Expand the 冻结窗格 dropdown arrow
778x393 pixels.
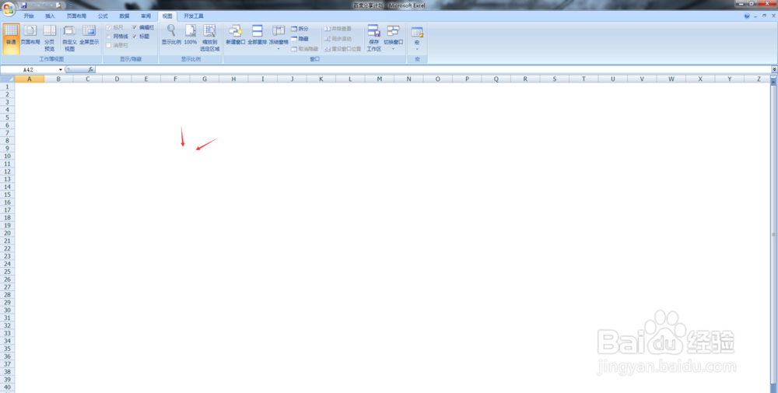tap(279, 49)
